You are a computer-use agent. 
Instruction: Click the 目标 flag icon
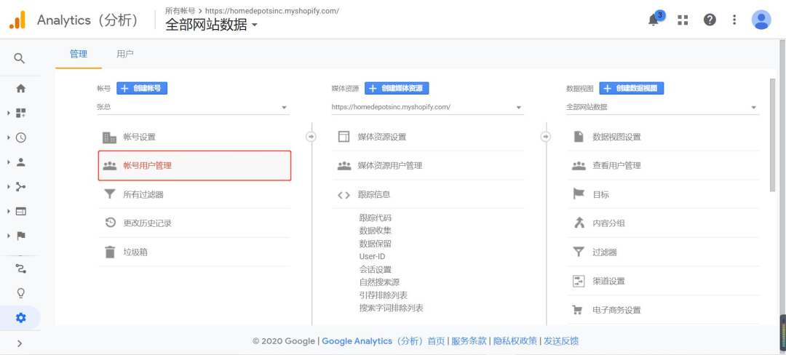pos(579,194)
